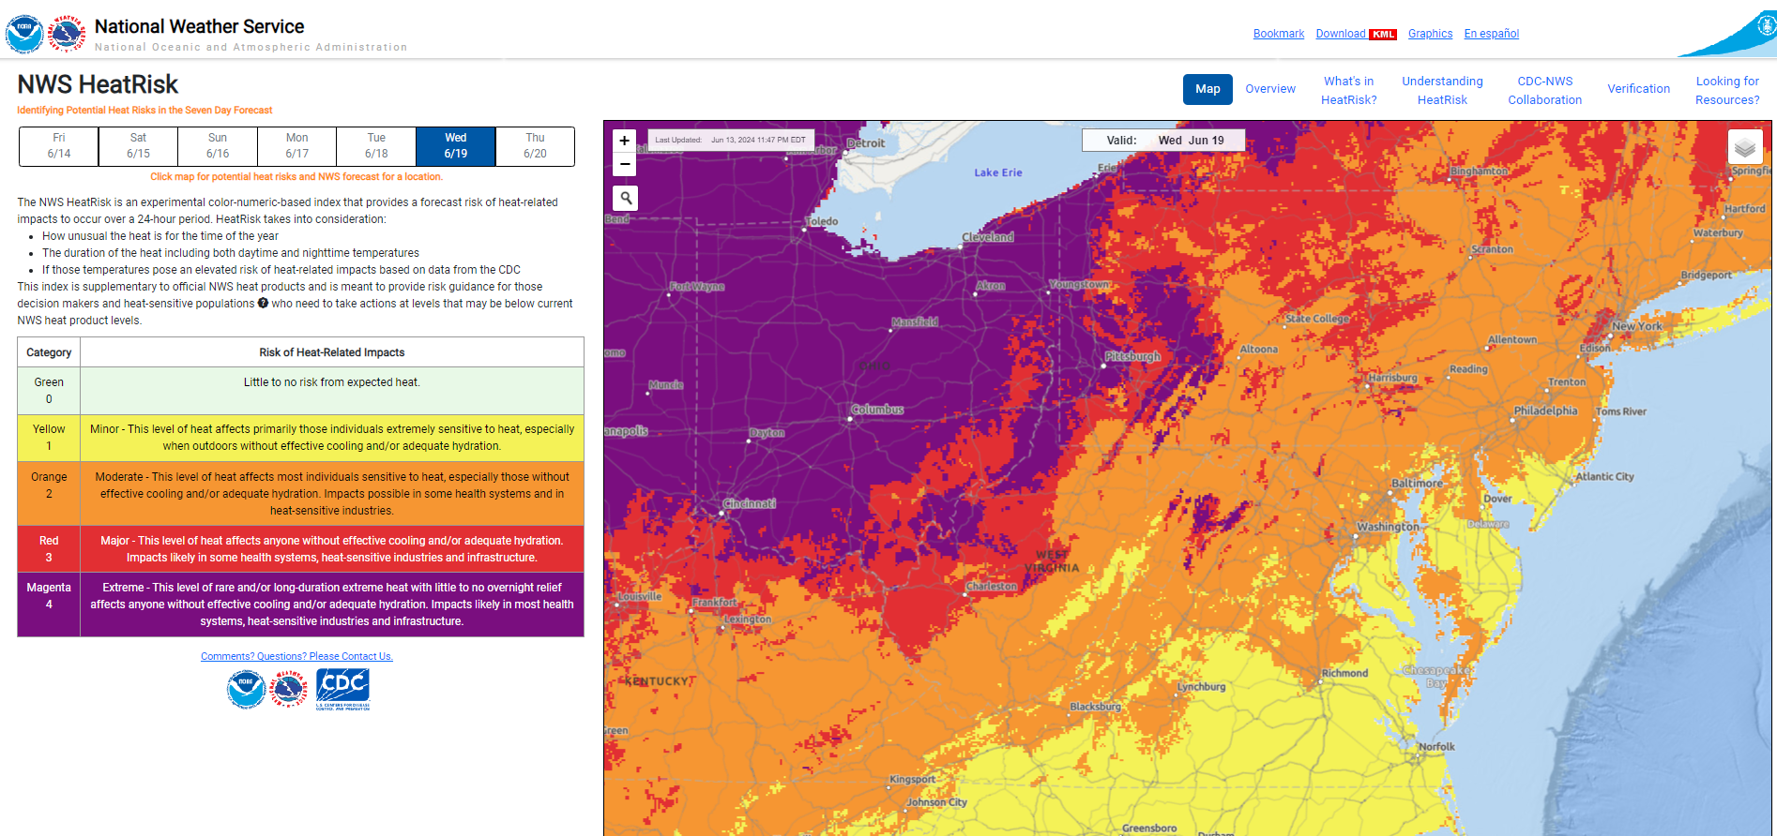This screenshot has height=836, width=1777.
Task: Click the map zoom in plus button
Action: (624, 141)
